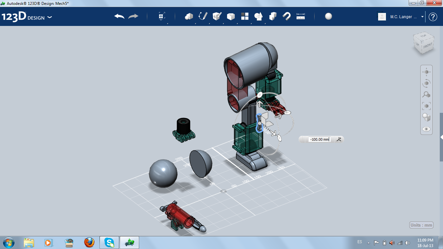Image resolution: width=443 pixels, height=249 pixels.
Task: Click the TOP face of the view cube
Action: 423,37
